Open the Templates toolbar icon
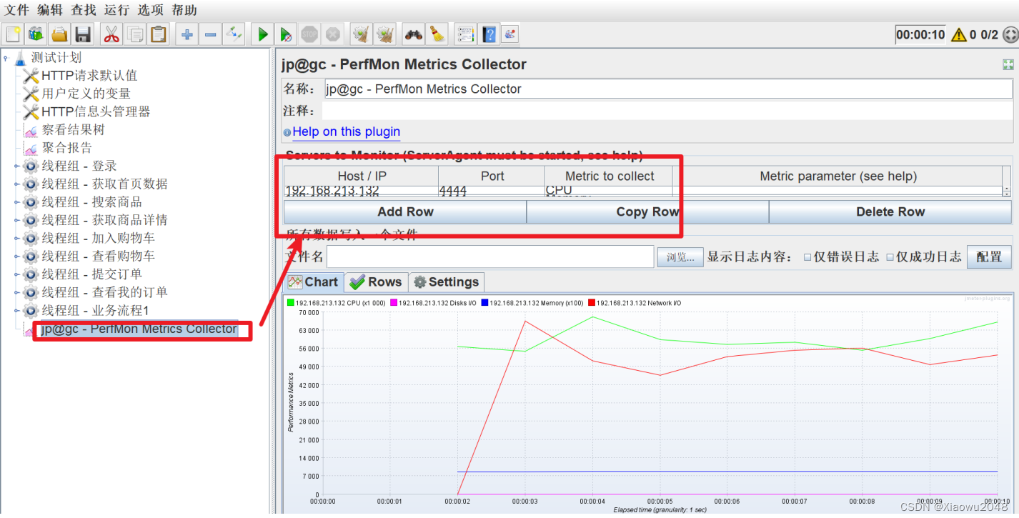1019x518 pixels. (x=36, y=34)
